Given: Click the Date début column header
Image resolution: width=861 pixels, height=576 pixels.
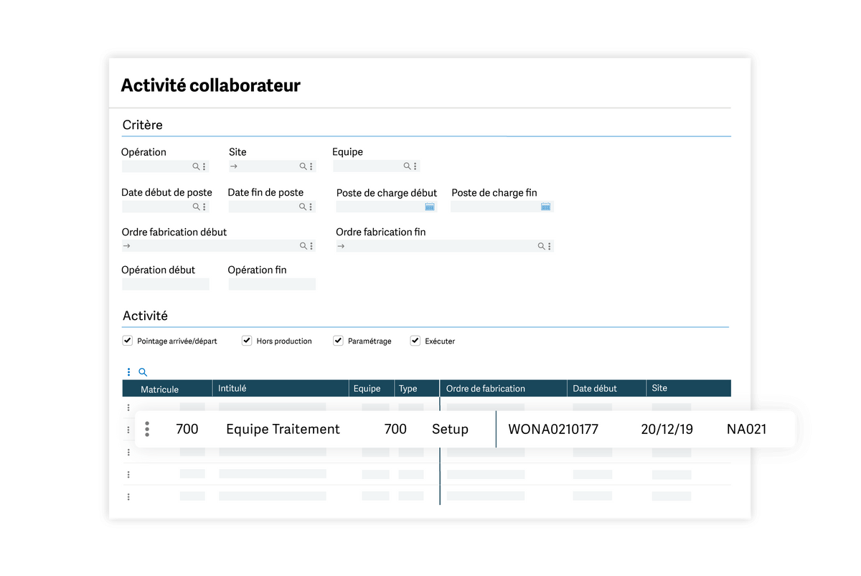Looking at the screenshot, I should pos(594,389).
